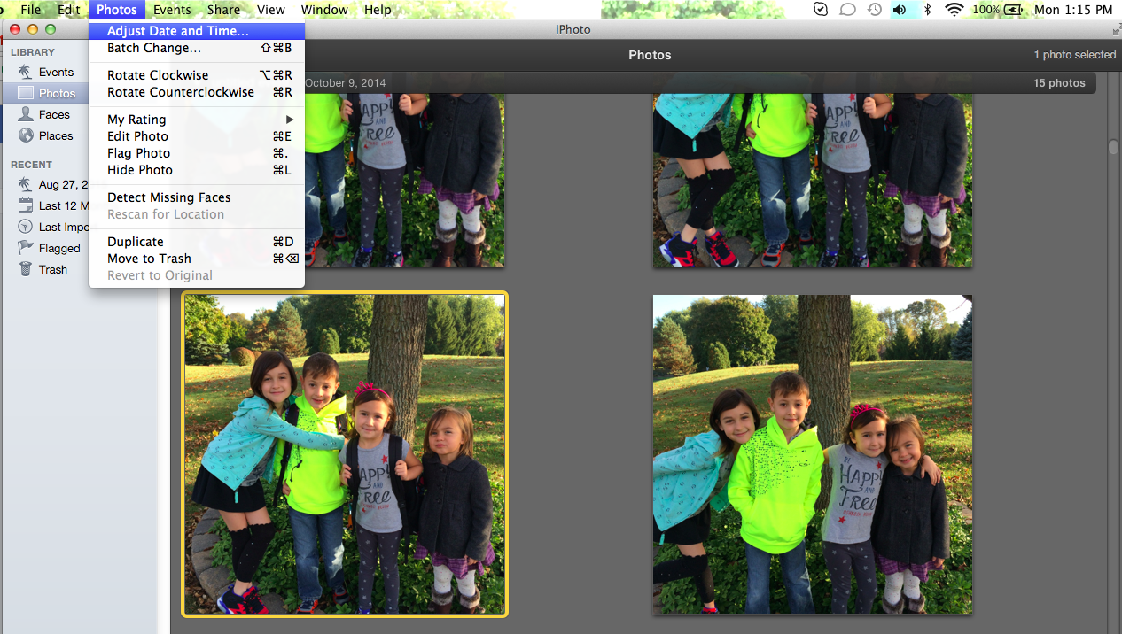Click the Last 12 Months calendar icon

25,205
